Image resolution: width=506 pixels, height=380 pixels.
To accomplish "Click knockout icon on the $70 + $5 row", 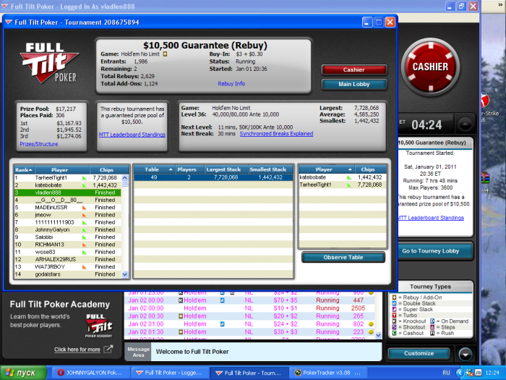I will click(181, 300).
